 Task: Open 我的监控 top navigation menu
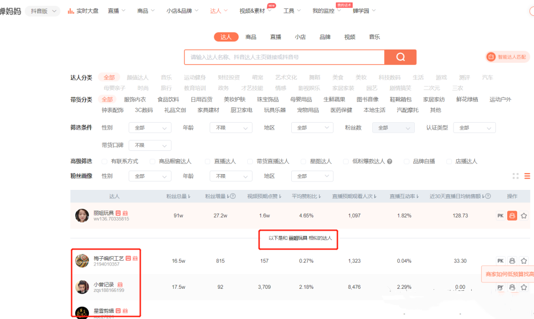click(x=327, y=11)
